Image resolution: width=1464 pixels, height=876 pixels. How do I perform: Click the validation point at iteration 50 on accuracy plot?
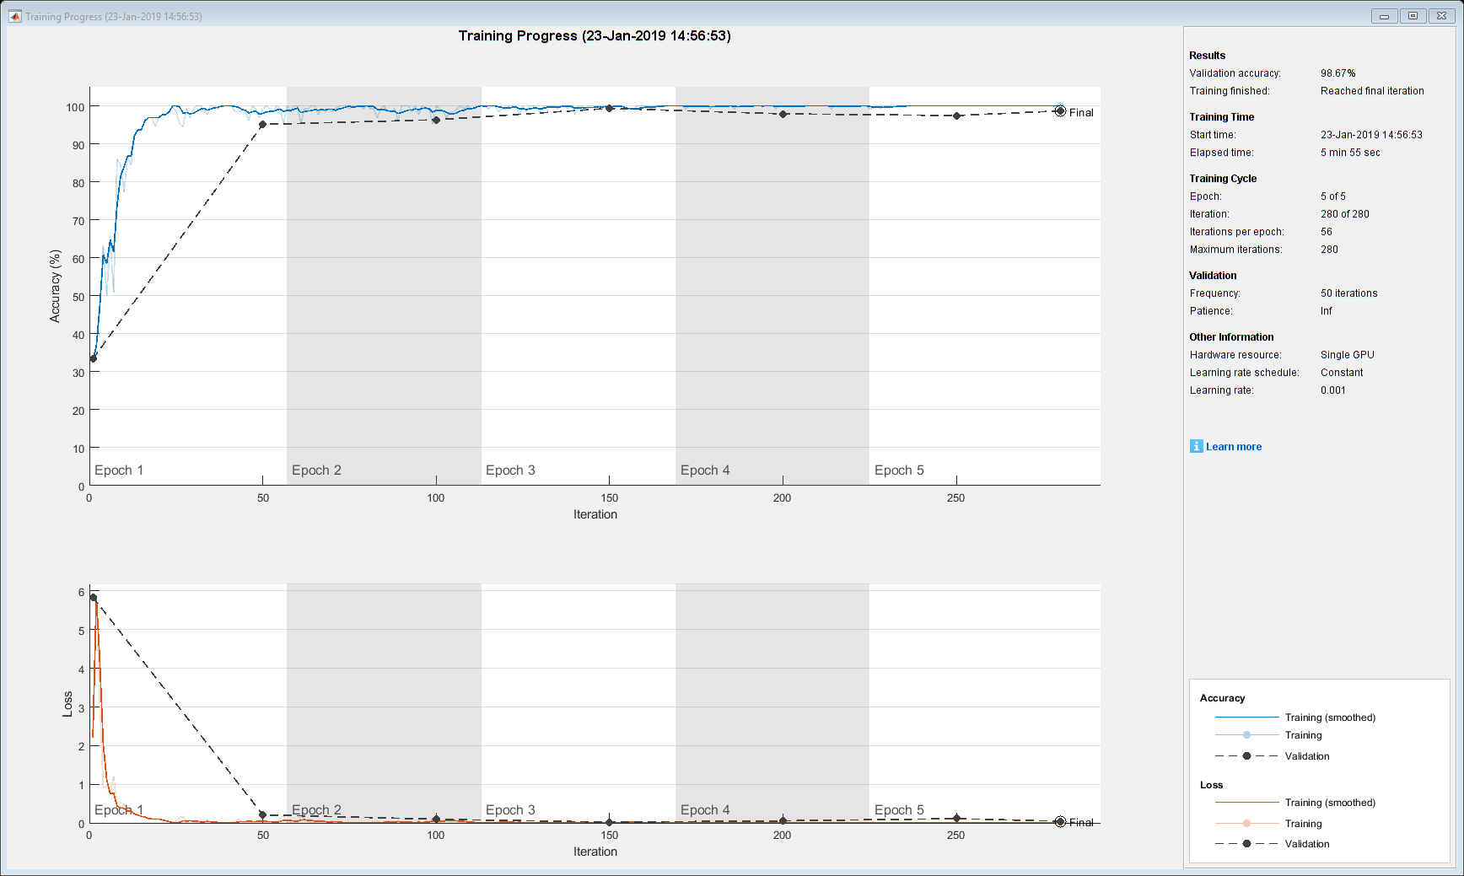click(x=262, y=125)
